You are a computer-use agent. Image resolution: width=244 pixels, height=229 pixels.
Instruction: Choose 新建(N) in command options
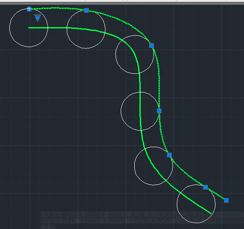[x=131, y=215]
